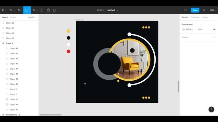Toggle Background visibility eye icon
218x122 pixels.
[214, 29]
